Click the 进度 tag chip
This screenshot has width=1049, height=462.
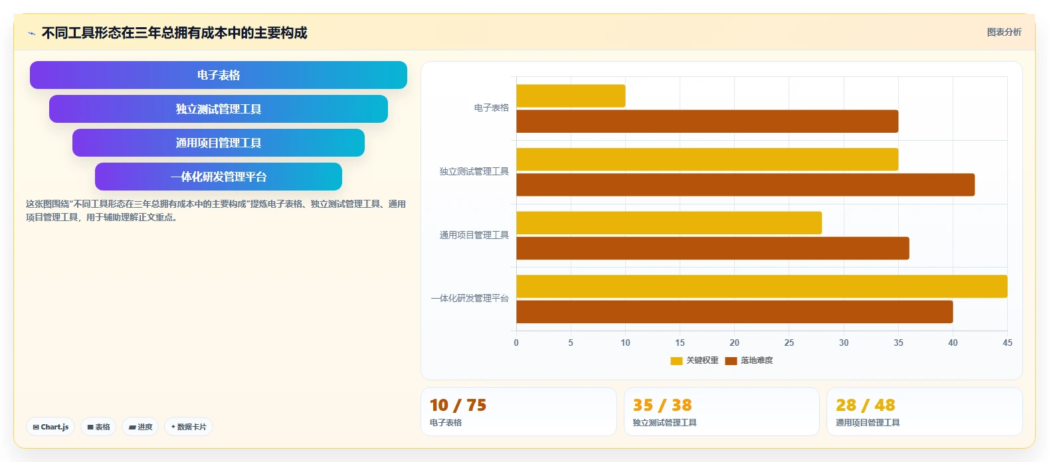click(140, 427)
